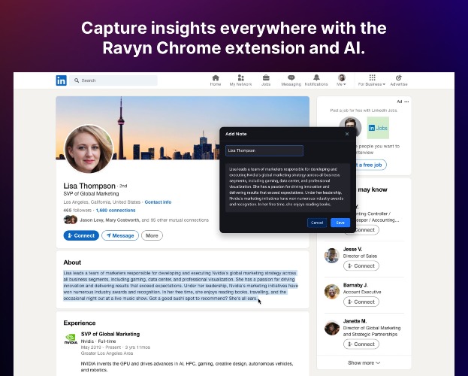Open Messaging from the nav bar
The image size is (468, 376).
(x=291, y=80)
